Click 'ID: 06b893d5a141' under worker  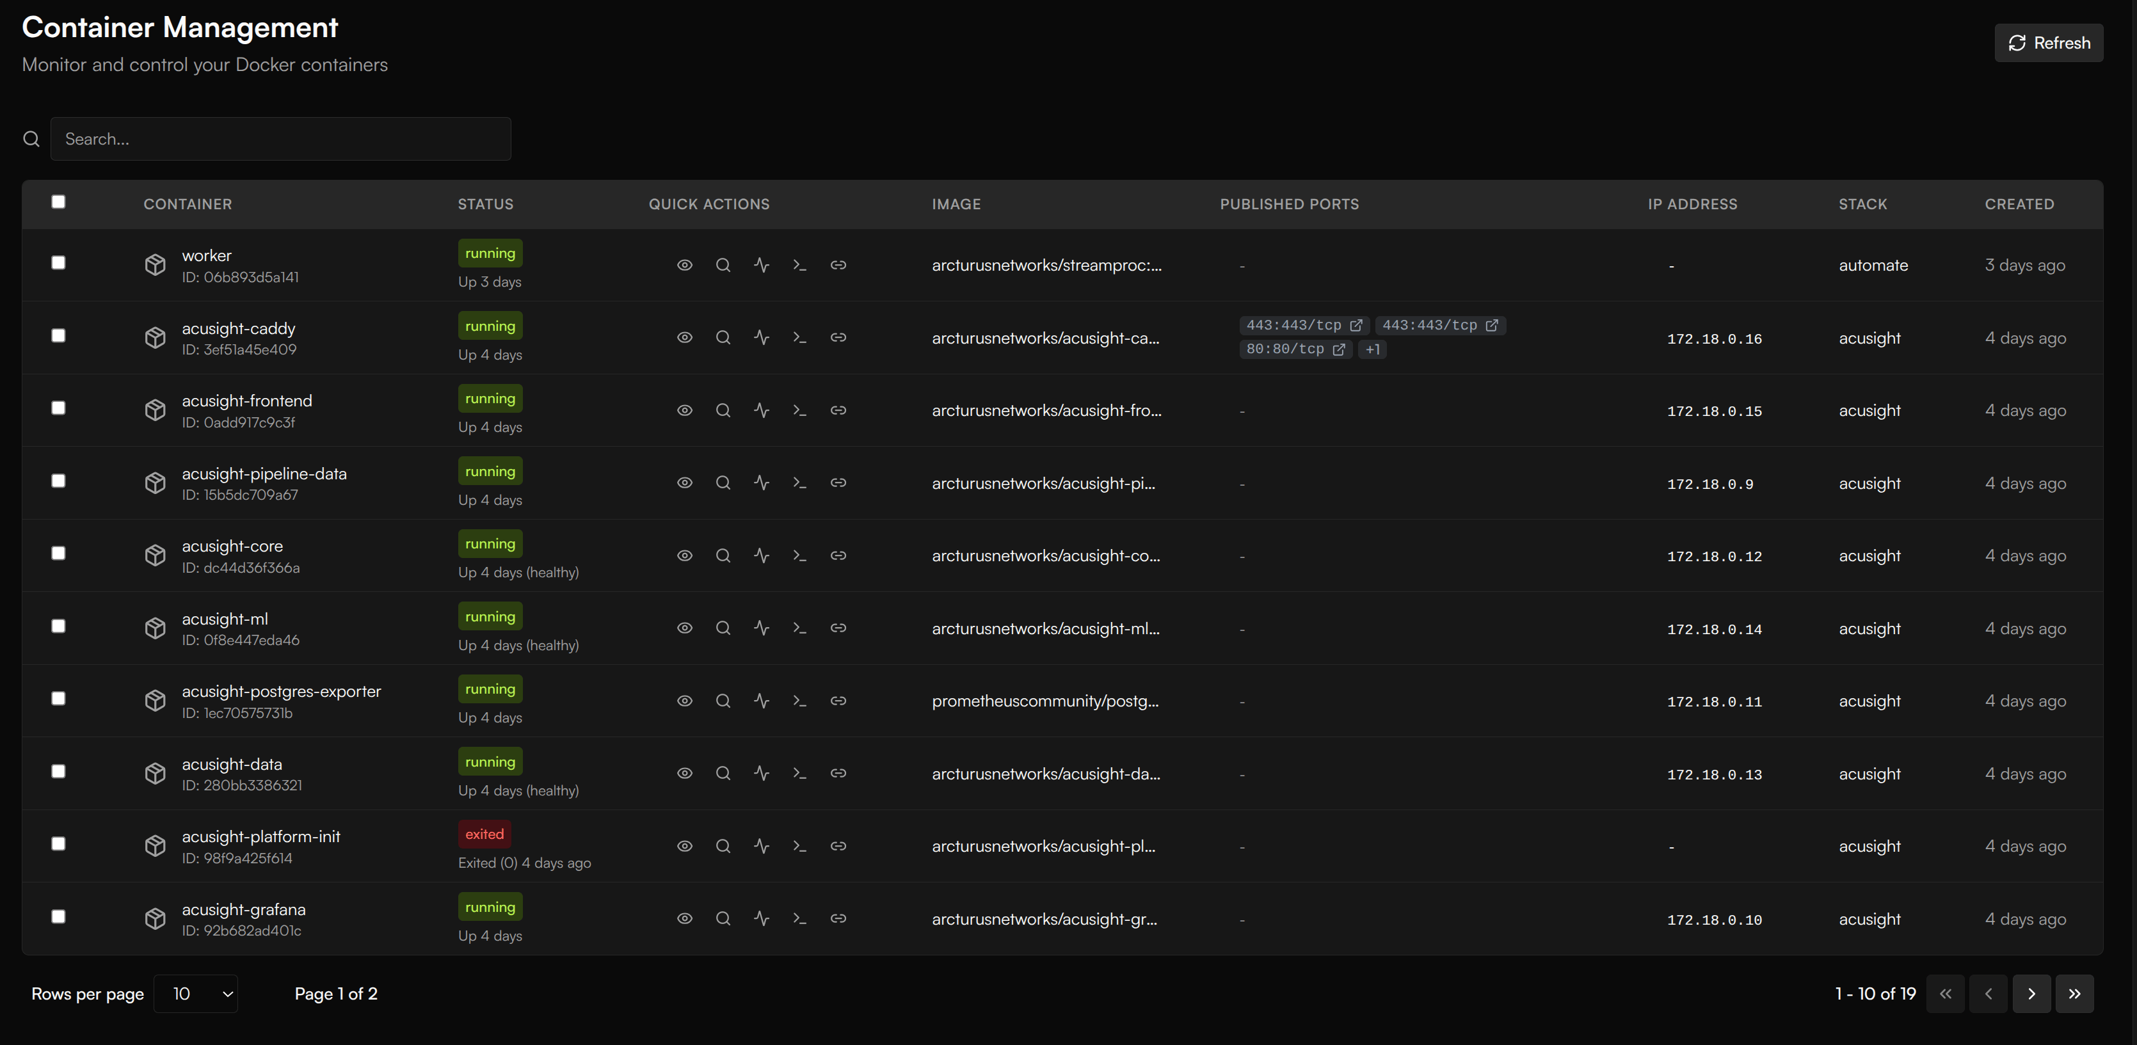(241, 277)
